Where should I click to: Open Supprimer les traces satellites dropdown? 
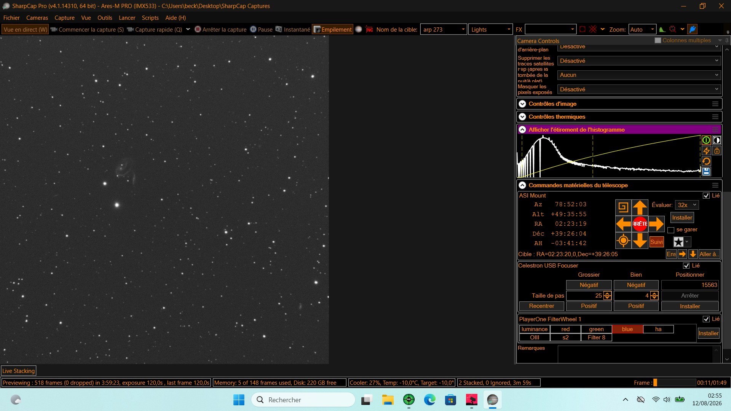tap(639, 61)
